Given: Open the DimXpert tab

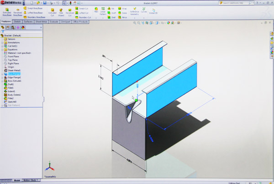Looking at the screenshot, I should pos(65,21).
